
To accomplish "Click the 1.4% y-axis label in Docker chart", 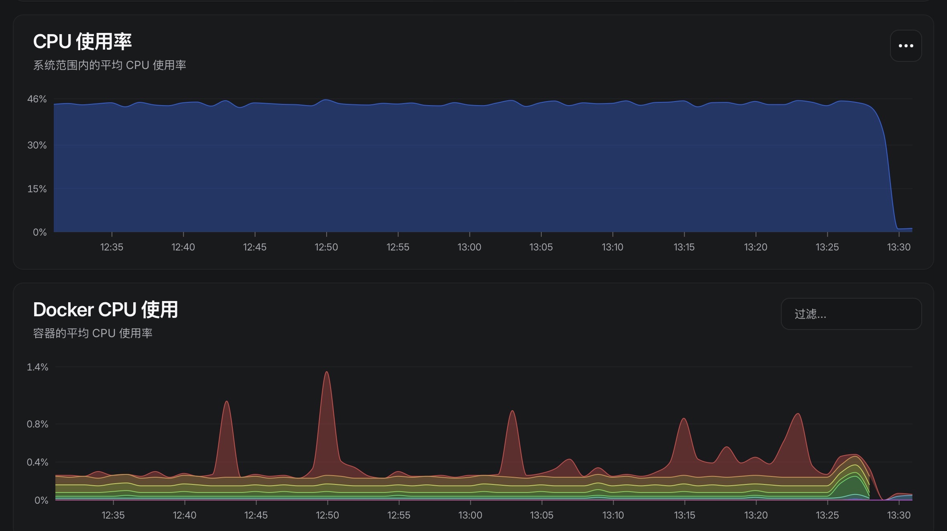I will click(37, 367).
